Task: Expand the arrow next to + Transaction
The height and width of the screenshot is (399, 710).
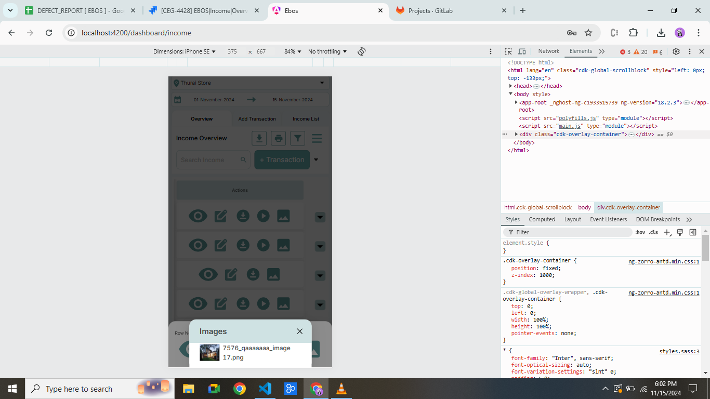Action: (315, 160)
